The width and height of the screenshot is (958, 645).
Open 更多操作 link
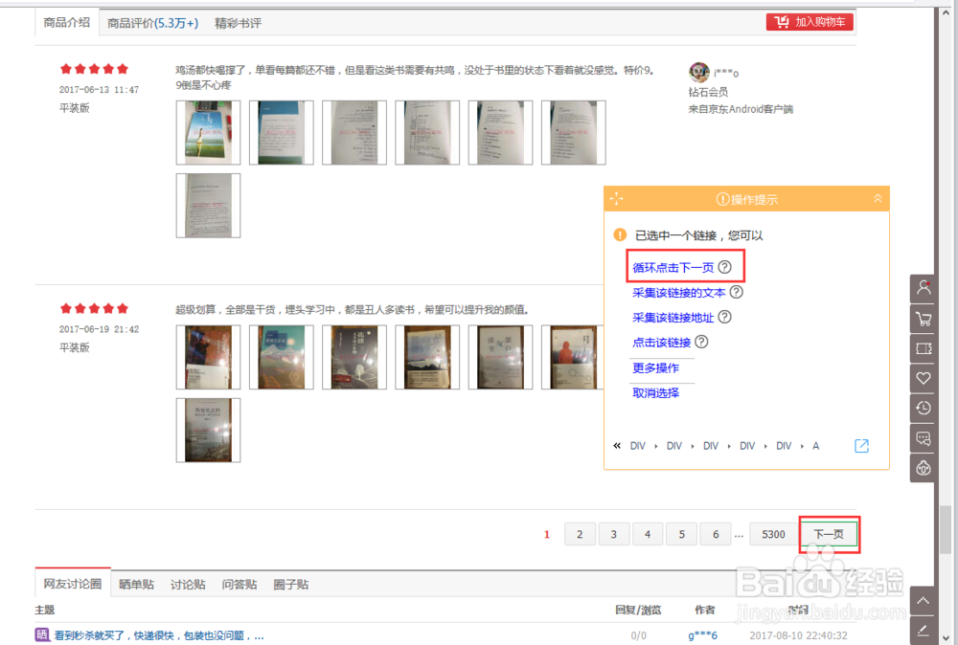[x=655, y=368]
